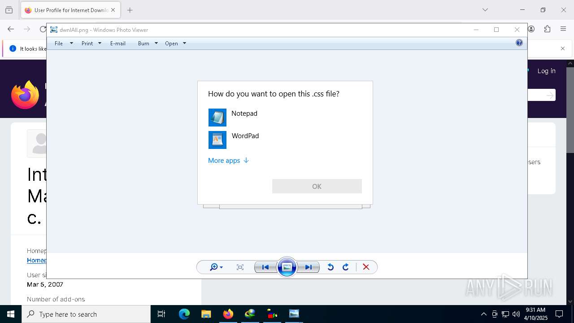The height and width of the screenshot is (323, 574).
Task: Open Firefox extensions puzzle icon
Action: click(x=547, y=29)
